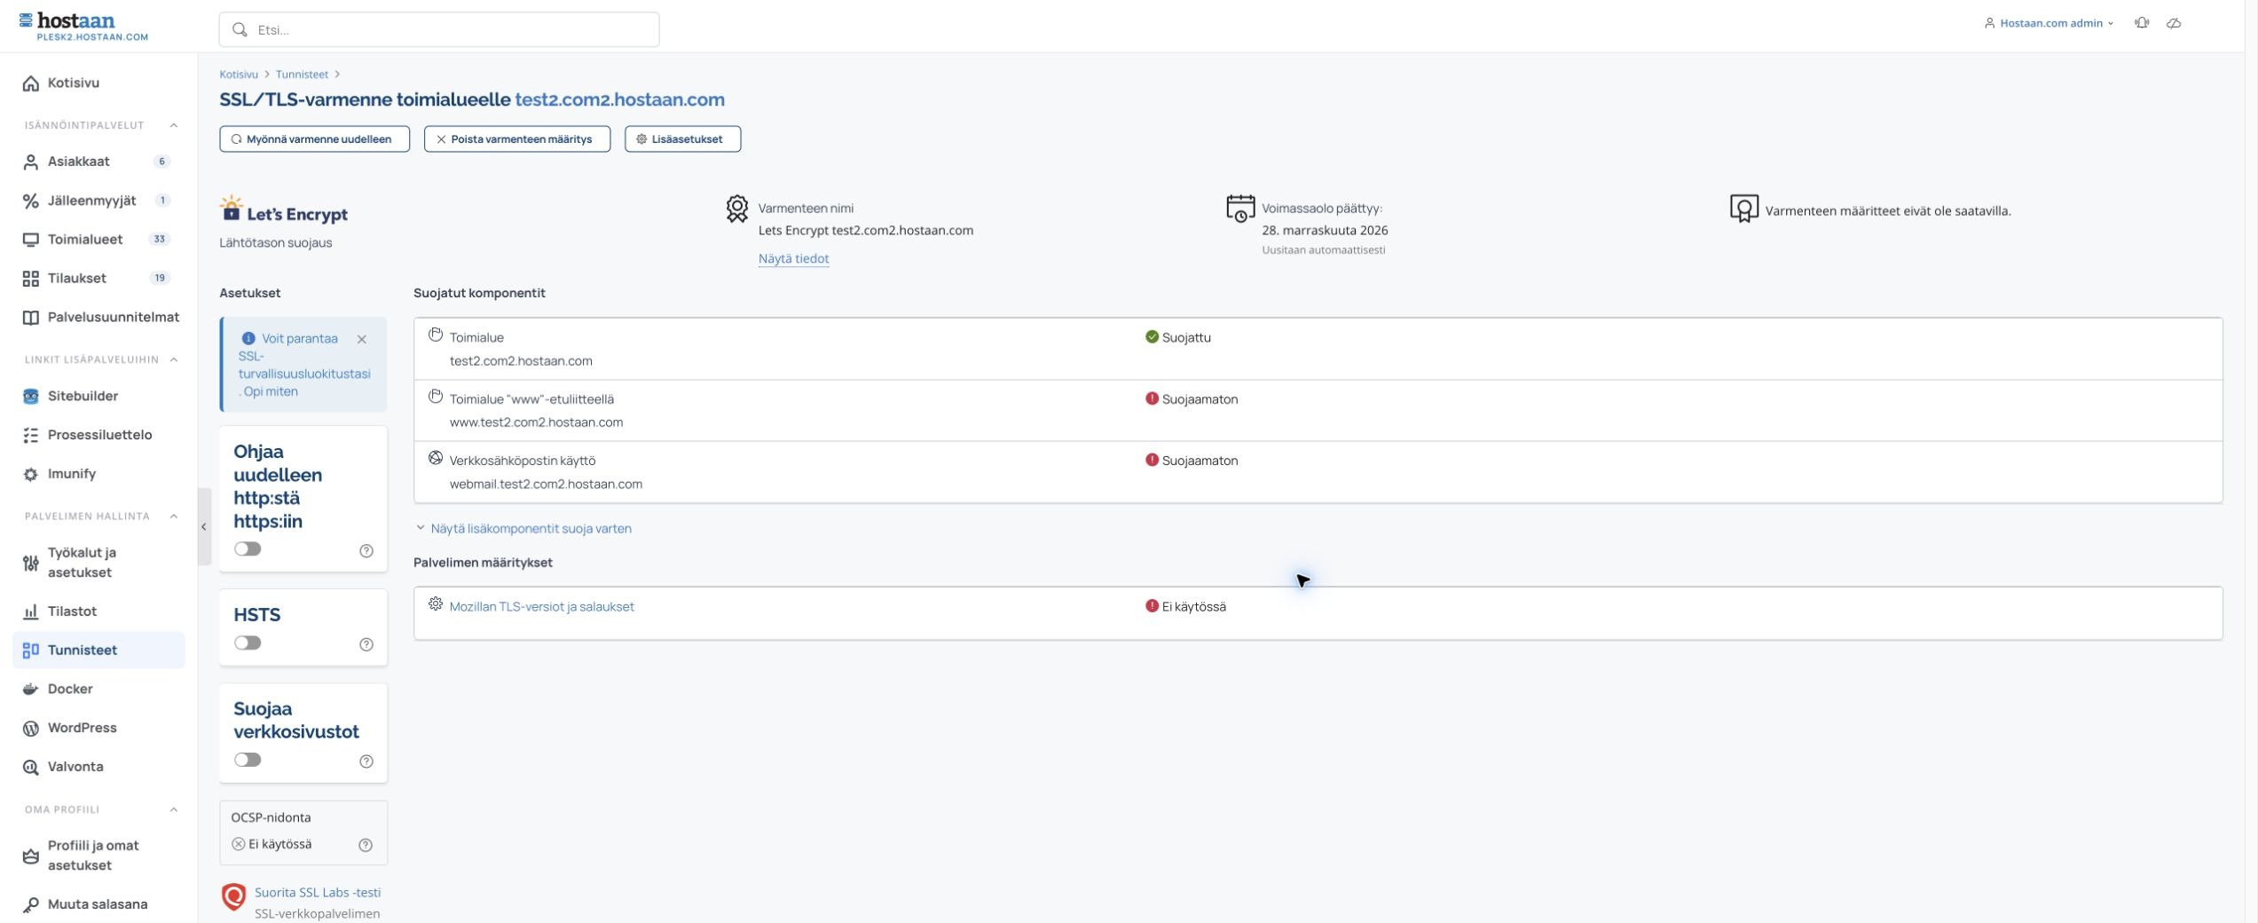Screen dimensions: 2258x923
Task: Dismiss the SSL rating info notice
Action: (362, 339)
